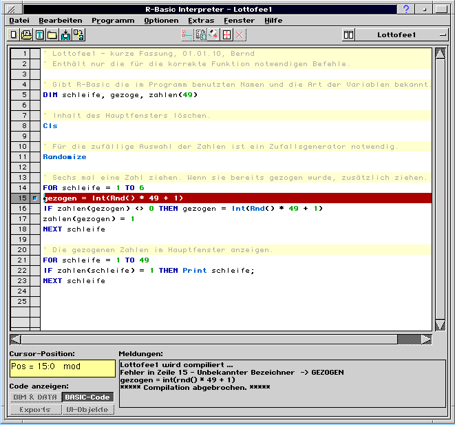Toggle the marker cell beside line 16
The image size is (455, 425).
coord(35,209)
